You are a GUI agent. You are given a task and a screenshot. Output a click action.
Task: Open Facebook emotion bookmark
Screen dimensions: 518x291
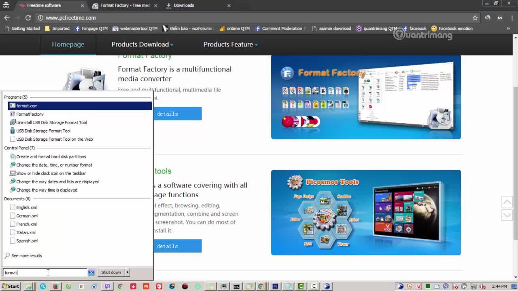[452, 28]
